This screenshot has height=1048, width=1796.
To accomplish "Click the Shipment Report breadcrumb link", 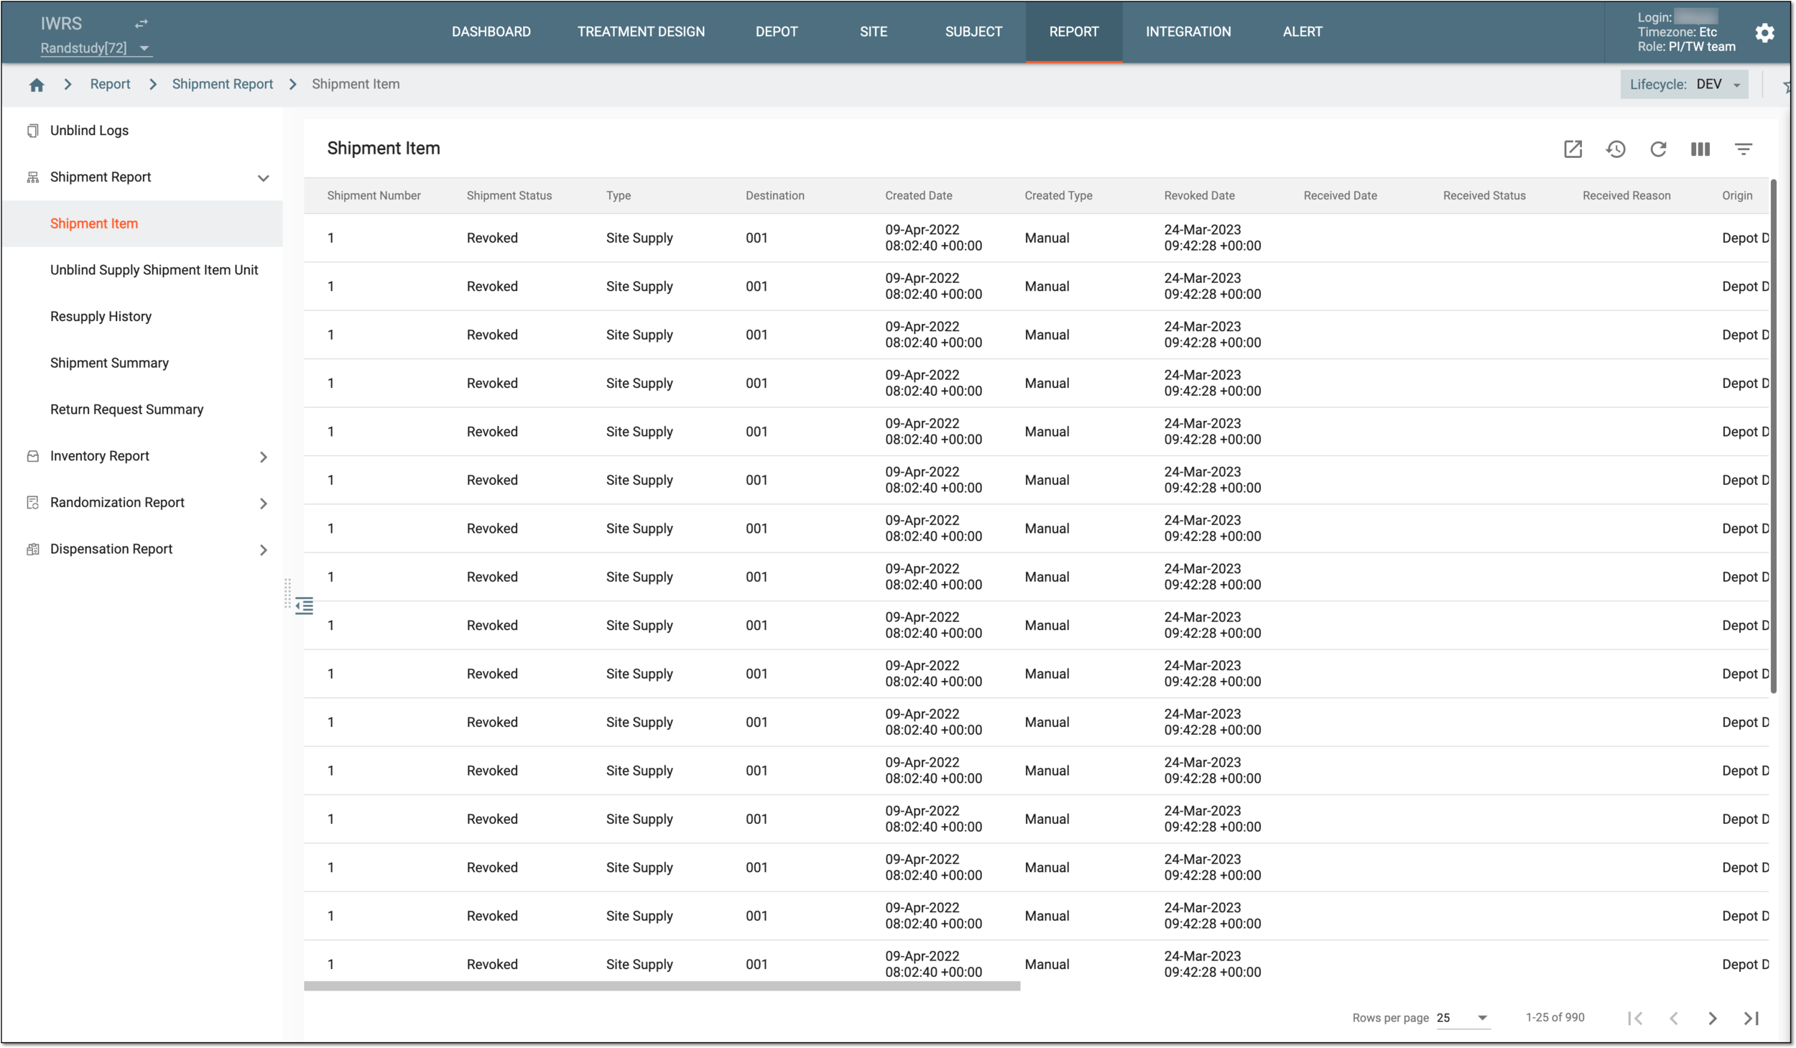I will 223,84.
